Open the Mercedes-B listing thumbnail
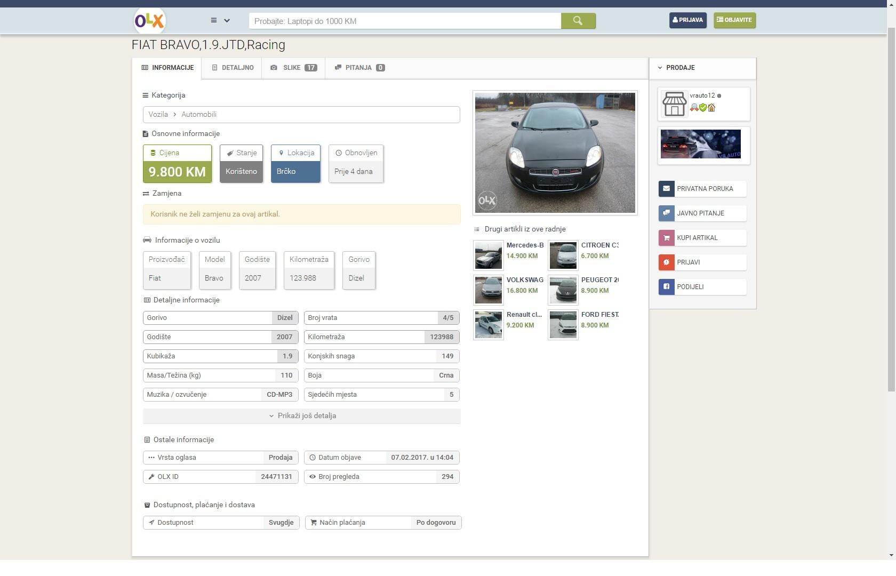Image resolution: width=896 pixels, height=576 pixels. click(489, 255)
